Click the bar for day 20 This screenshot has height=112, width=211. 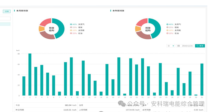coord(137,80)
